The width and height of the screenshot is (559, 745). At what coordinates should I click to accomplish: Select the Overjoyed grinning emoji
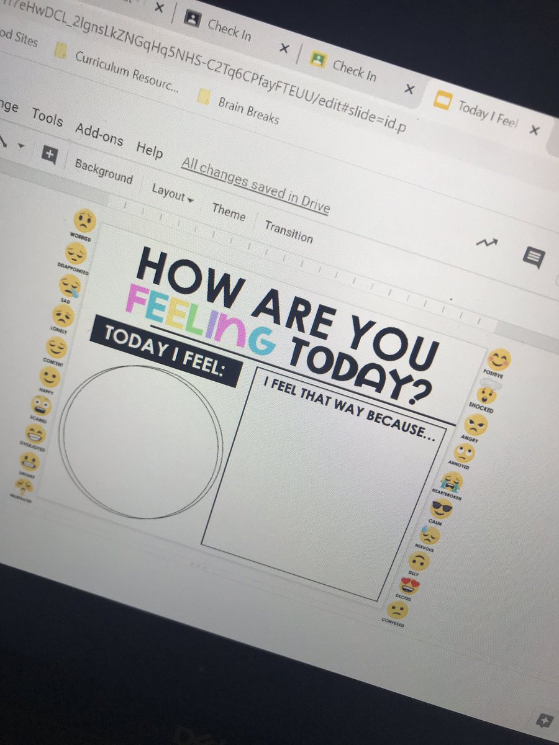point(35,435)
